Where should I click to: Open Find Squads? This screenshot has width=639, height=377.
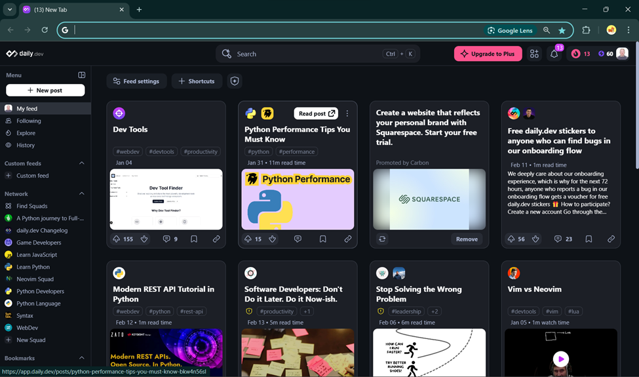pos(45,207)
